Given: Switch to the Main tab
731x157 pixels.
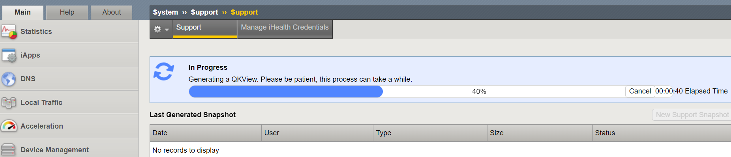Looking at the screenshot, I should tap(22, 12).
